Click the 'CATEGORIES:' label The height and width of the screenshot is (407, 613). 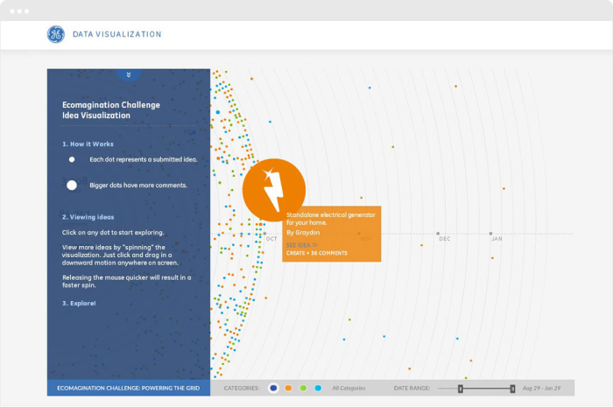coord(242,389)
